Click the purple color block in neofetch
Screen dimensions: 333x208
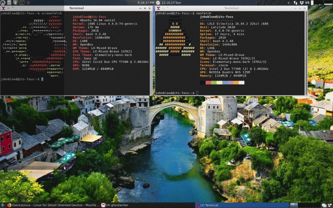click(231, 82)
